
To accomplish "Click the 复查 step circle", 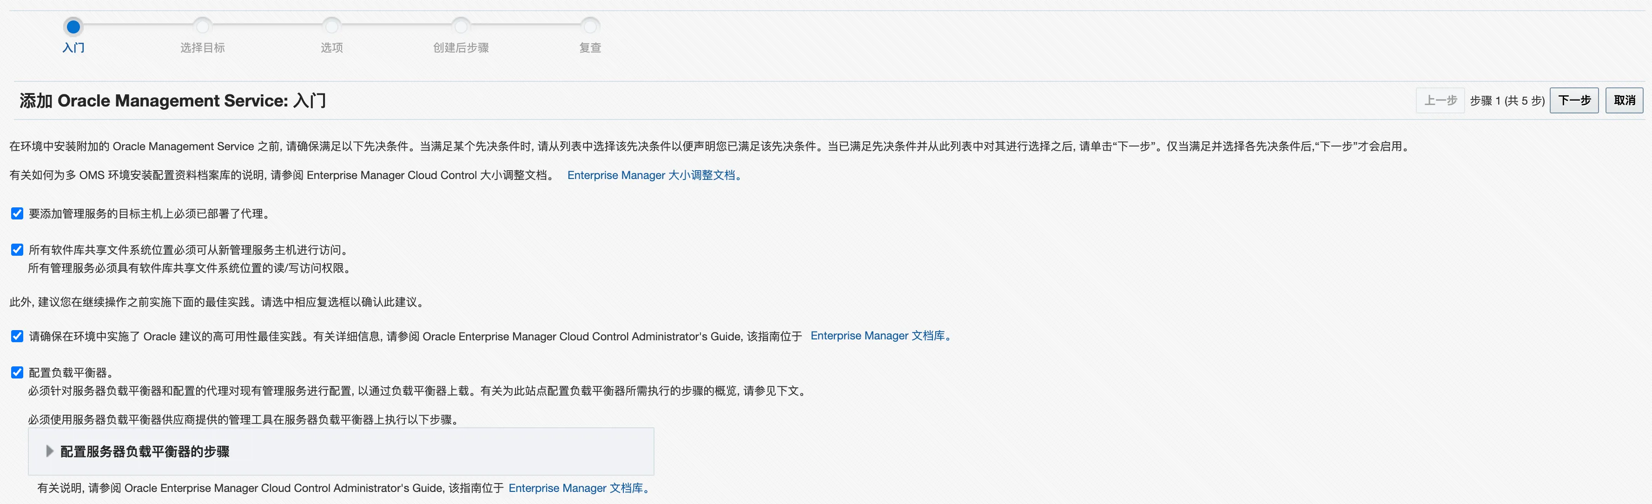I will (x=589, y=27).
